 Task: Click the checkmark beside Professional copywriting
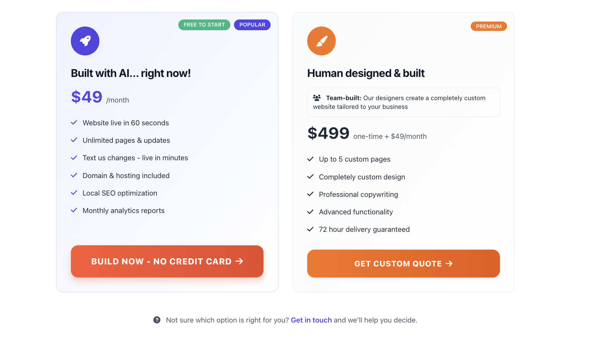[x=311, y=194]
